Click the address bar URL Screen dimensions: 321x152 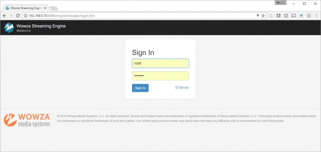62,16
